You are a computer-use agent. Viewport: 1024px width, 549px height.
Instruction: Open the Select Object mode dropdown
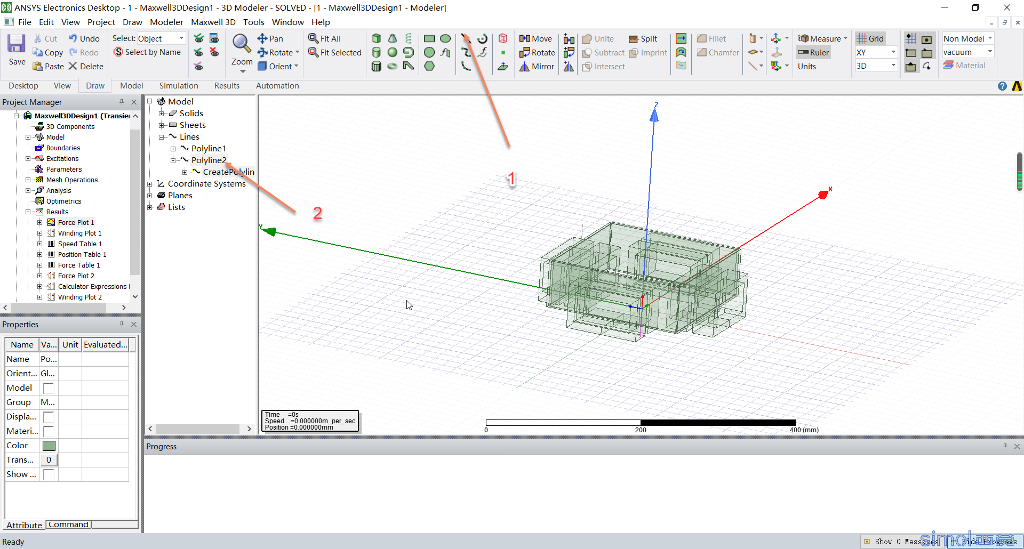pos(181,38)
